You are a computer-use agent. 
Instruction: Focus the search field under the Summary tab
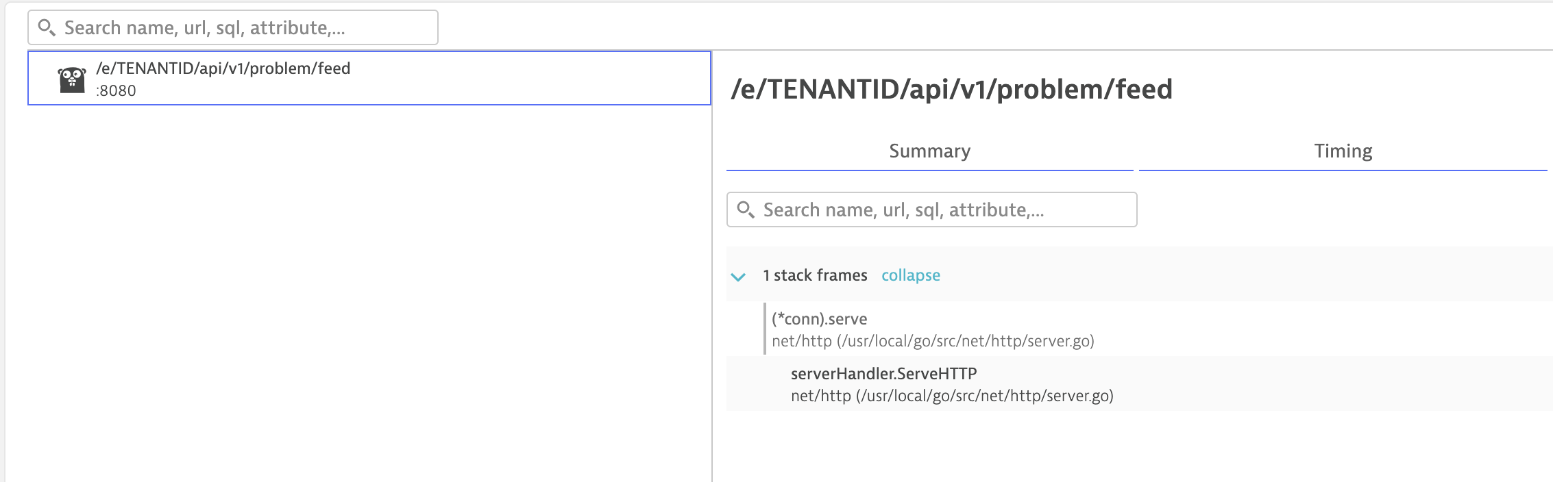[946, 210]
